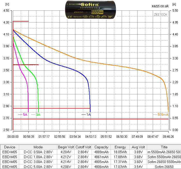Click the 4.212V begin volt cell
The image size is (181, 169).
66,157
